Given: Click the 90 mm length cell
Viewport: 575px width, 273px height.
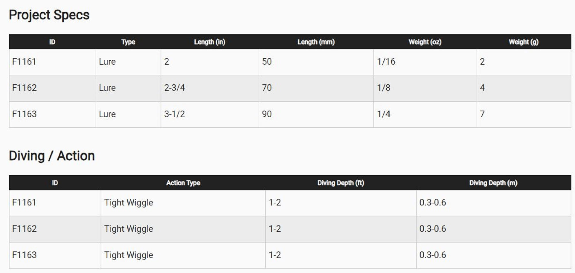Looking at the screenshot, I should 267,114.
